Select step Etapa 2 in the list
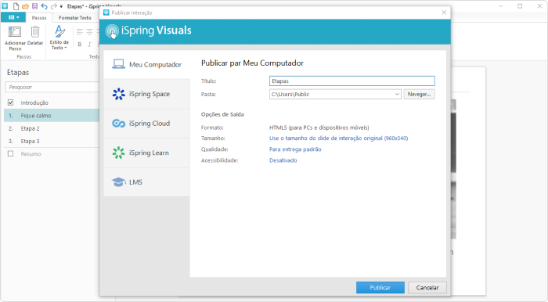 click(x=52, y=128)
